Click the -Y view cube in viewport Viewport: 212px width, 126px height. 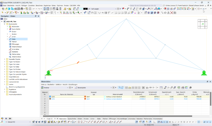click(203, 24)
